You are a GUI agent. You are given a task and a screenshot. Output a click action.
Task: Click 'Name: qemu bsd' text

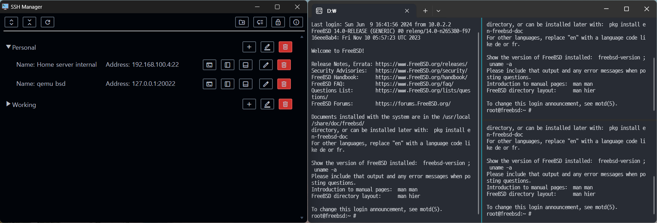tap(41, 84)
